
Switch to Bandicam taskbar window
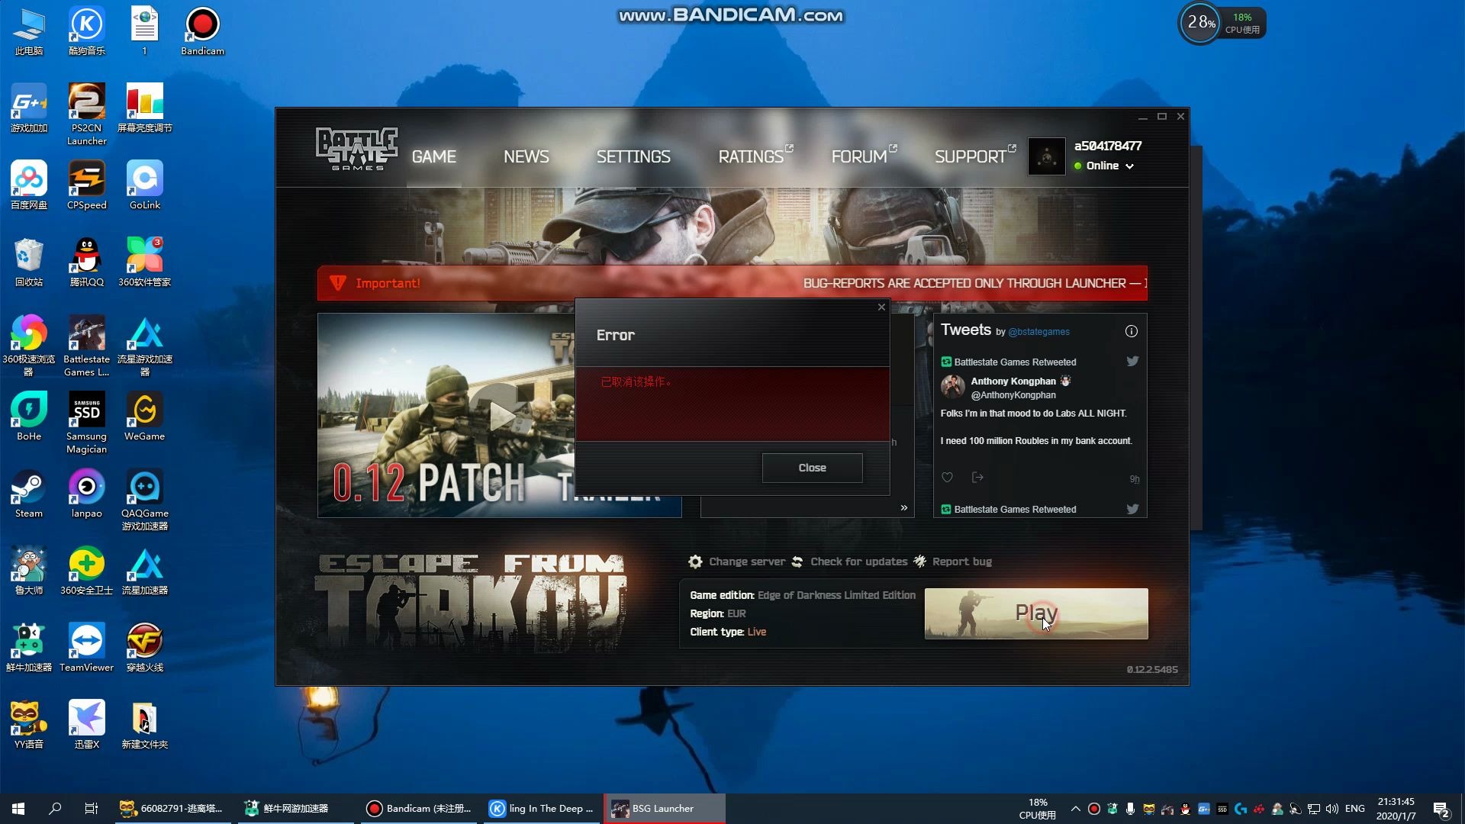point(418,809)
